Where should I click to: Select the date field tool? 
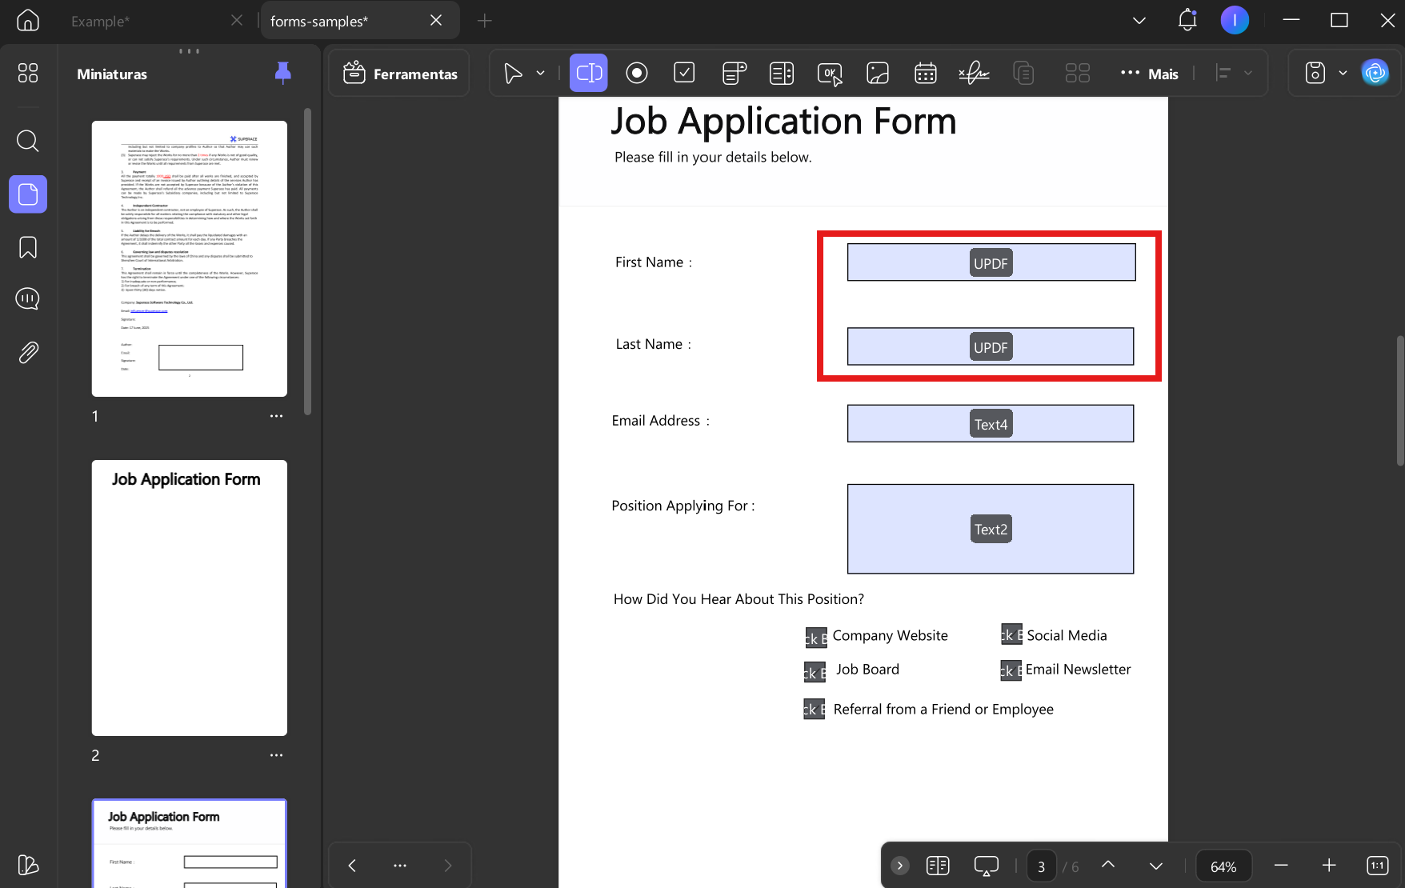click(x=926, y=74)
